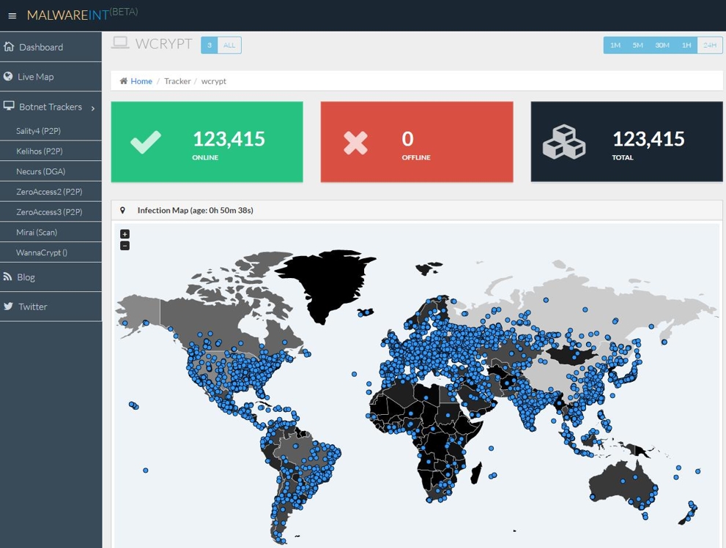Click the Botnet Trackers monitor icon

coord(9,106)
